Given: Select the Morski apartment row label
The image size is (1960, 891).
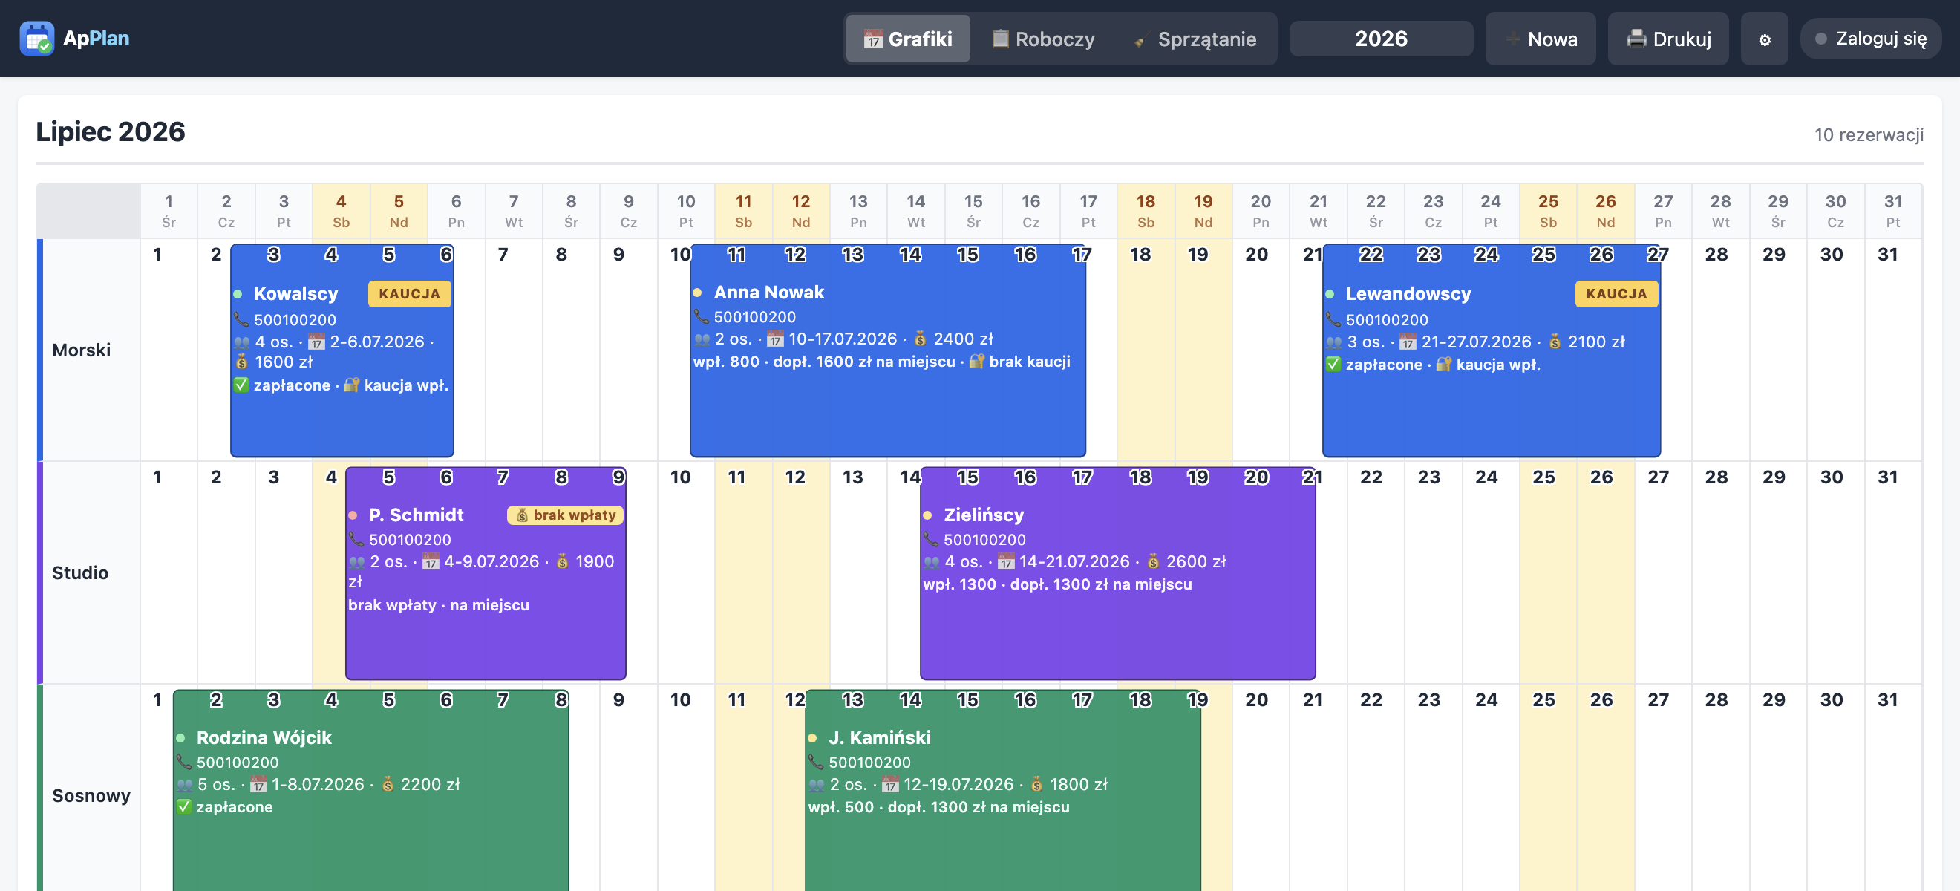Looking at the screenshot, I should 82,350.
